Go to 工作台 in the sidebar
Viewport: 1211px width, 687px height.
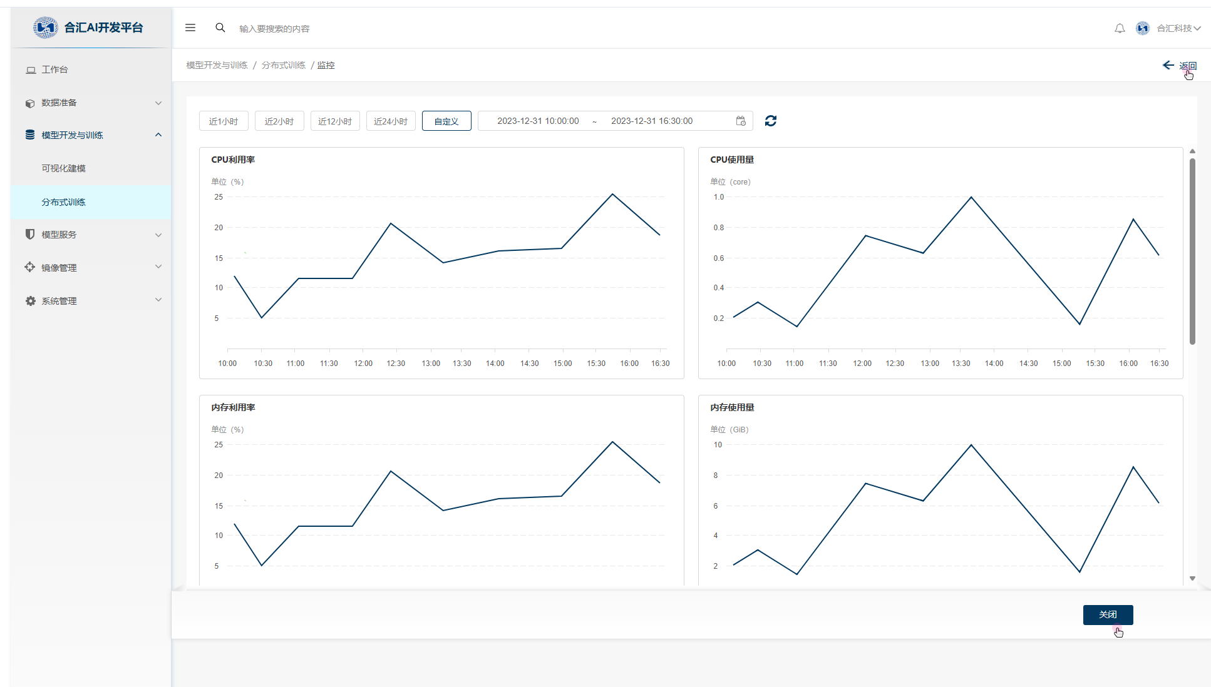54,69
